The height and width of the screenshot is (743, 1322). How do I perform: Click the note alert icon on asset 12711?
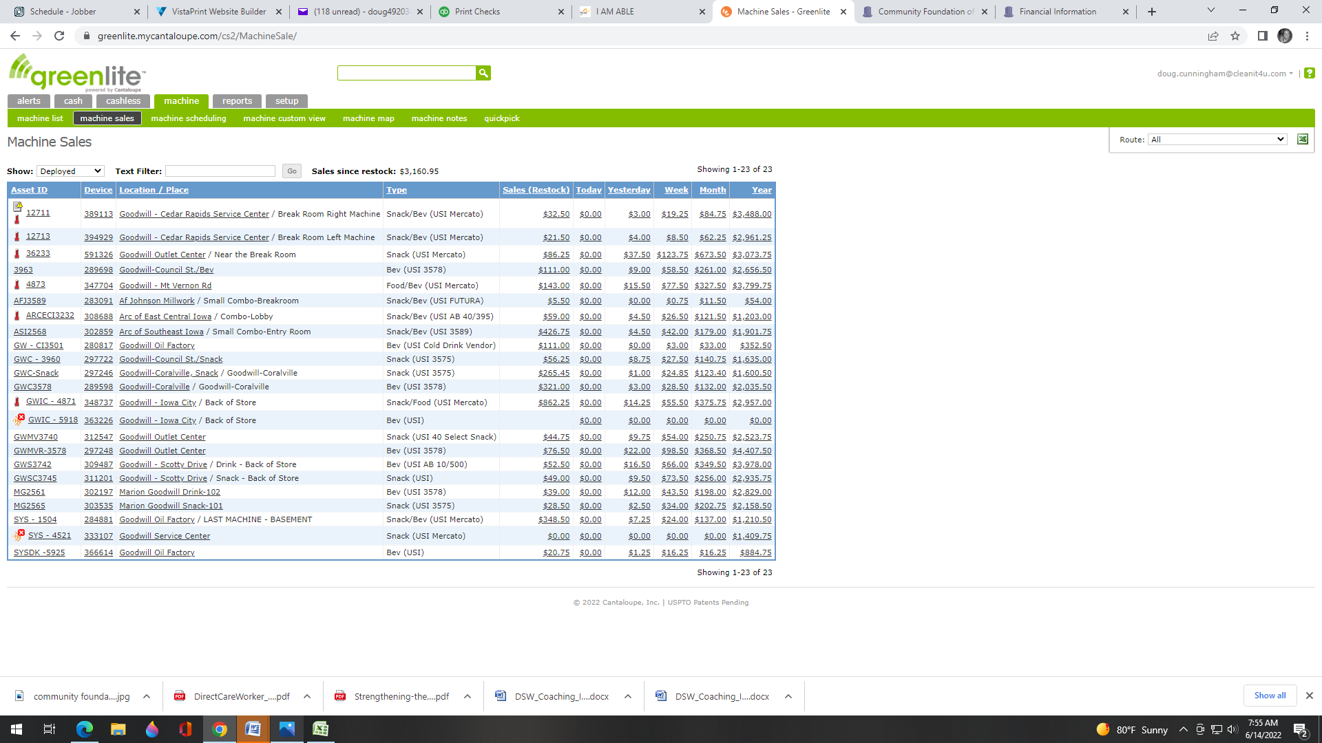18,206
